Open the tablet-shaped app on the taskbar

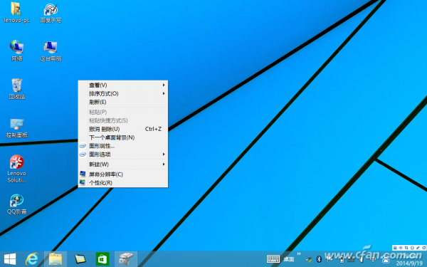80,259
